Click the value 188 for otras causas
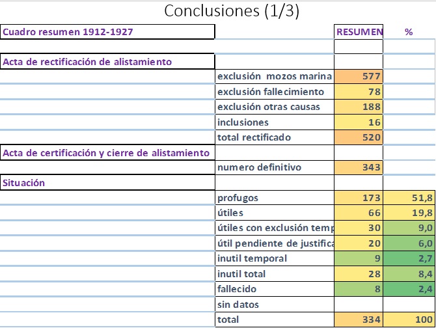The image size is (436, 328). tap(359, 107)
